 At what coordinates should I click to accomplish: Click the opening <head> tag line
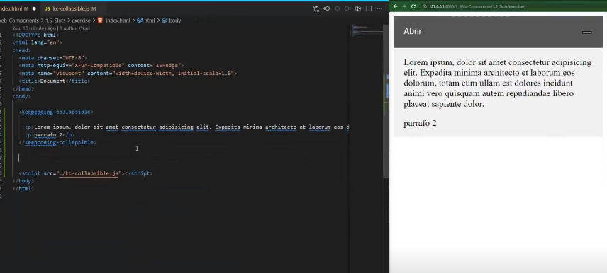[22, 50]
